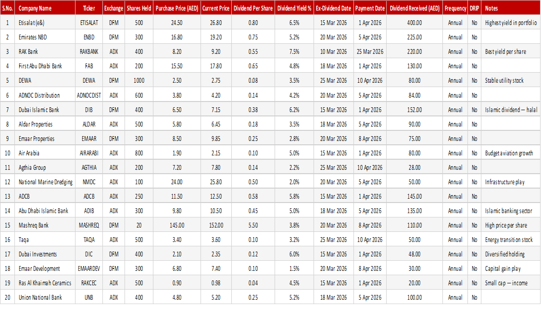Click the Dubai Islamic Bank cell
This screenshot has height=318, width=541.
tap(45, 110)
